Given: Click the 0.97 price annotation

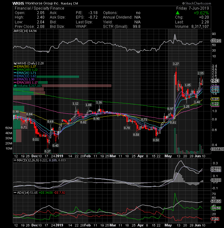Looking at the screenshot, I should [170, 109].
